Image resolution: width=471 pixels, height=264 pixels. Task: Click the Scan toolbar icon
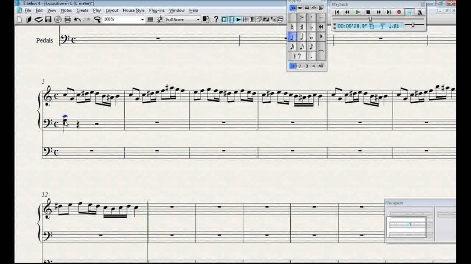tap(39, 19)
